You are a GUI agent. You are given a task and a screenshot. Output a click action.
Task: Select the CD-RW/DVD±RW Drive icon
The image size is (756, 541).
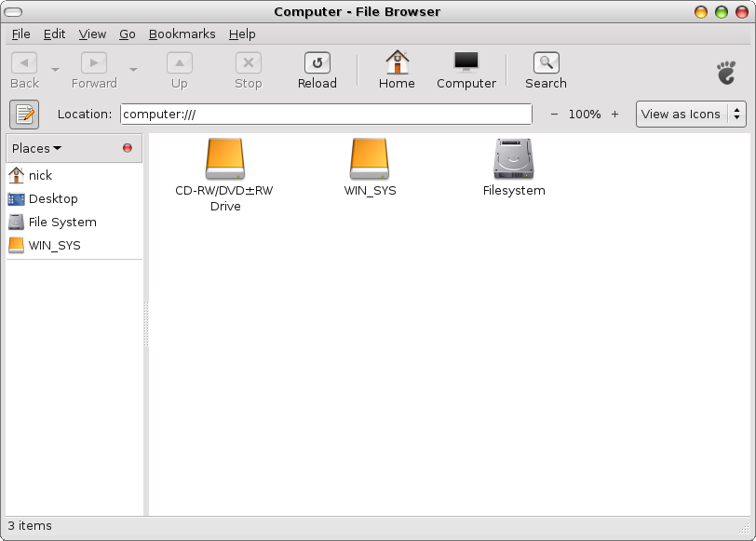pyautogui.click(x=224, y=159)
